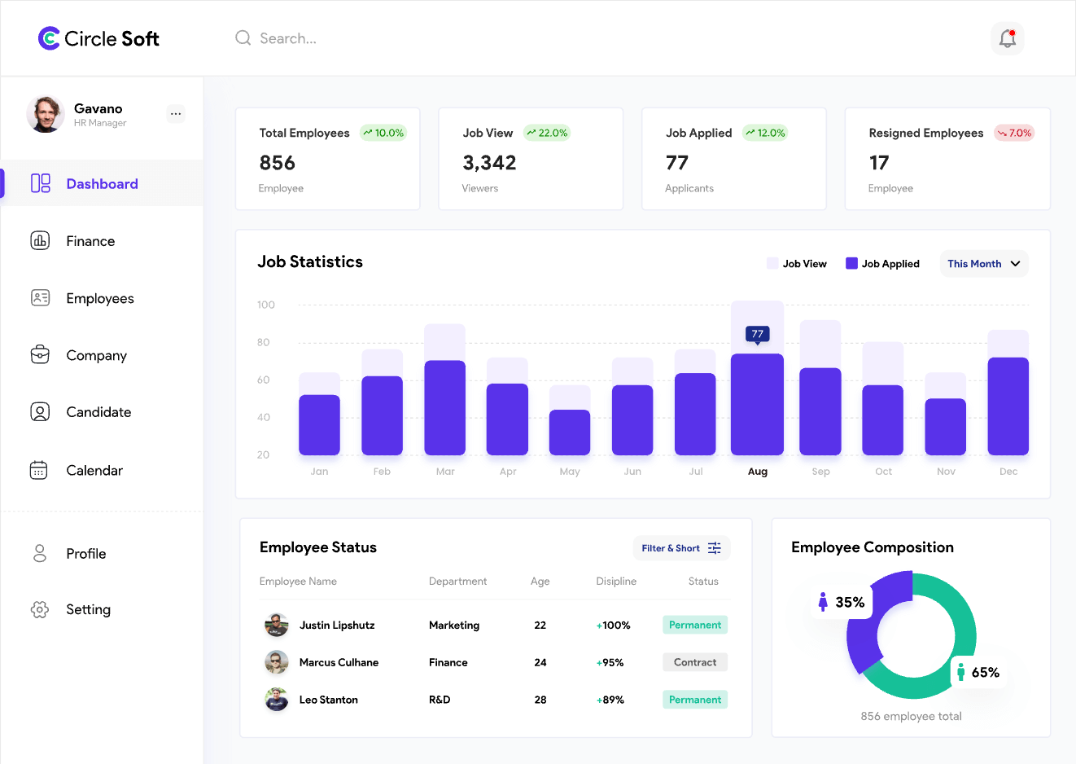
Task: Click the notification bell icon
Action: [x=1007, y=38]
